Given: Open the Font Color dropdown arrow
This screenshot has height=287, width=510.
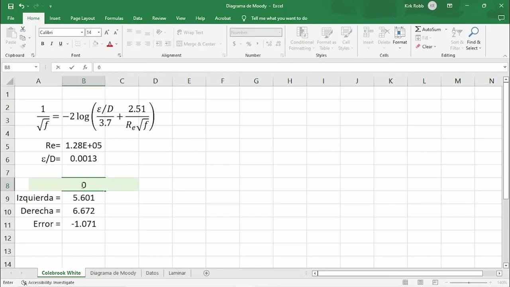Looking at the screenshot, I should [116, 44].
